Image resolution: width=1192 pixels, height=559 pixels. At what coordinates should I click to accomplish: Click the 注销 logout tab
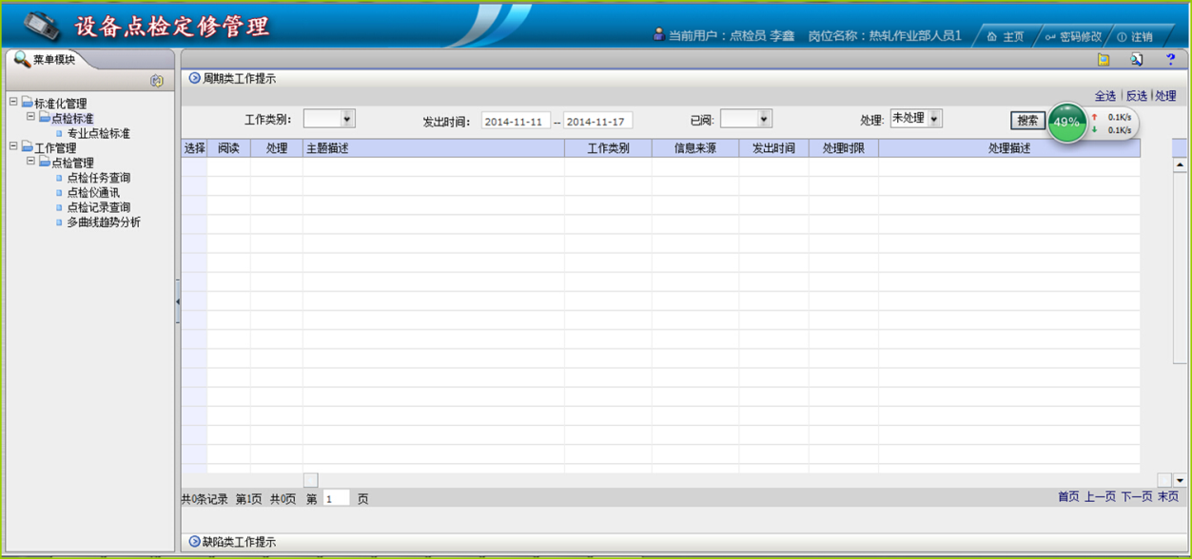(x=1135, y=37)
